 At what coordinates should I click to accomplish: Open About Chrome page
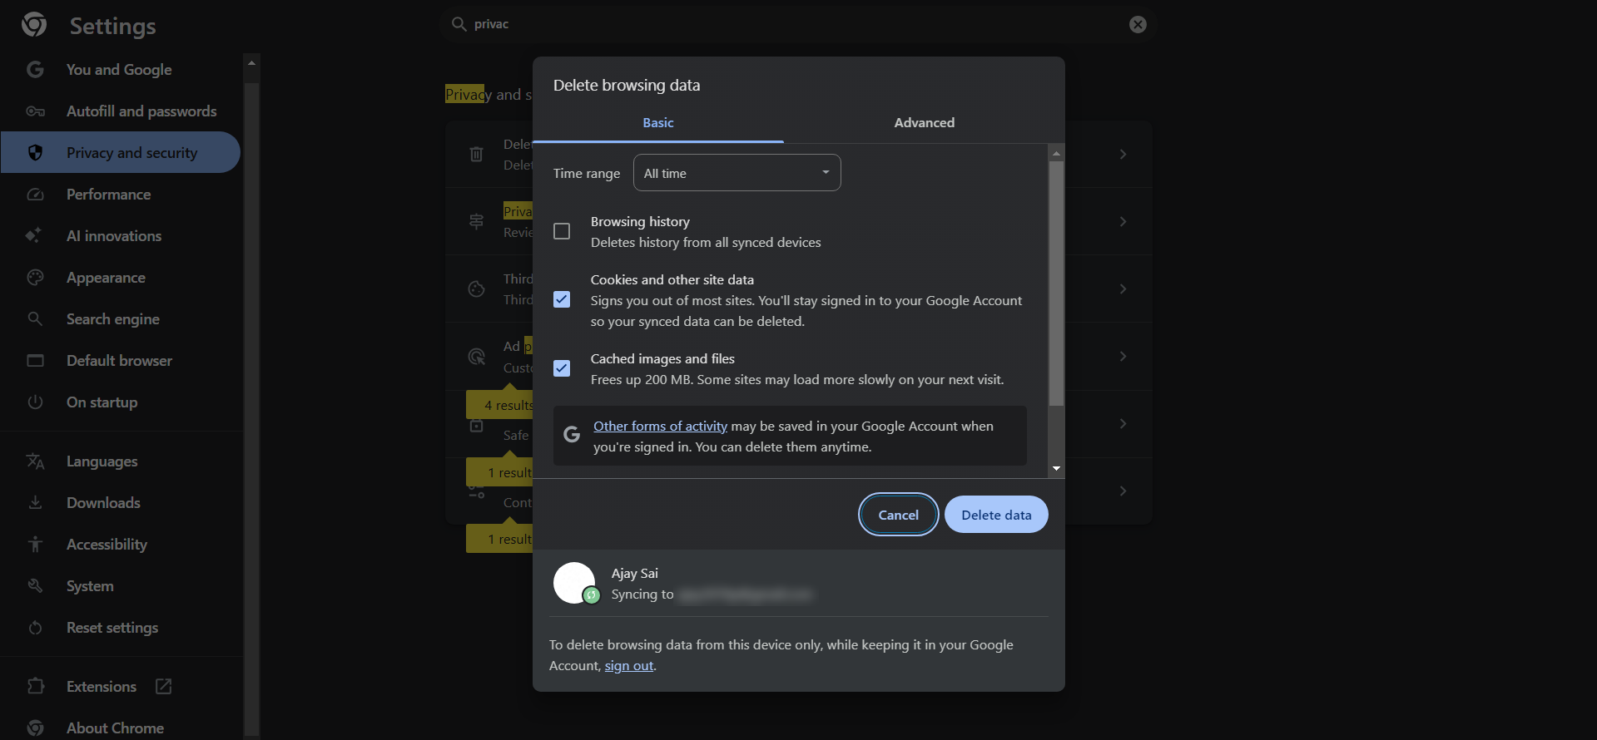tap(121, 727)
